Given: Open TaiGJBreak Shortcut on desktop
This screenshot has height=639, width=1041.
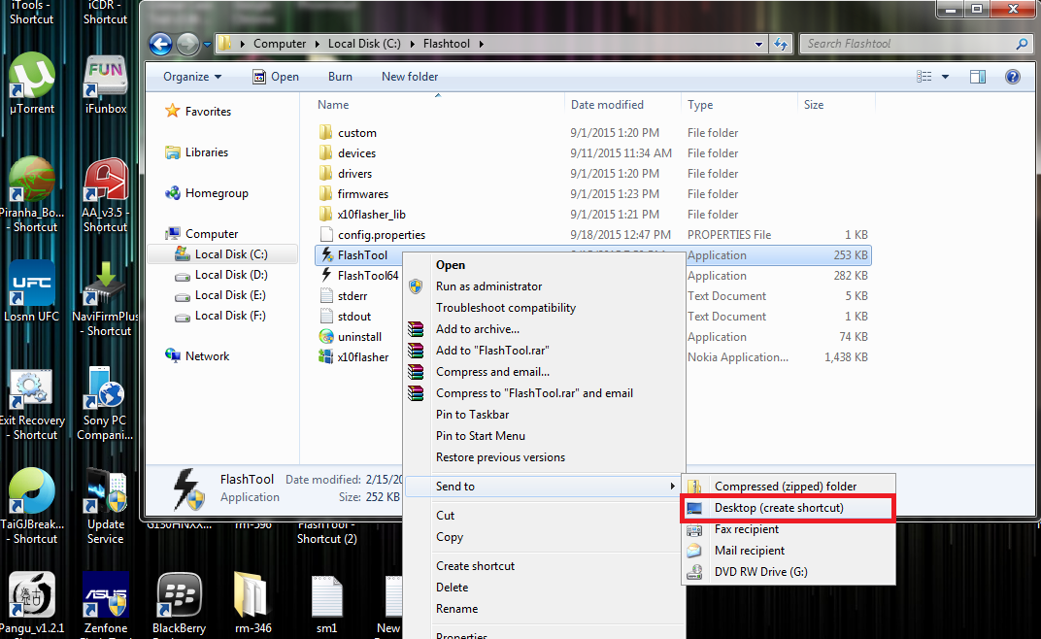Looking at the screenshot, I should (32, 506).
